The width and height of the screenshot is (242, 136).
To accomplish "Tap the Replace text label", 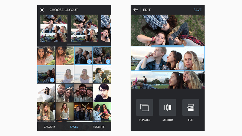I will click(x=145, y=120).
